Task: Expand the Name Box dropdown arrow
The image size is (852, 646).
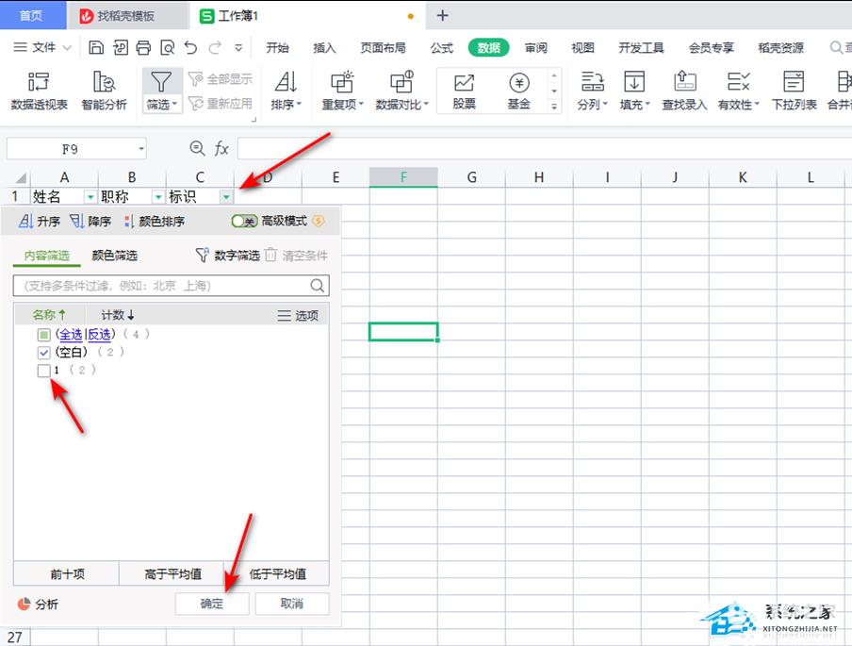Action: pos(140,148)
